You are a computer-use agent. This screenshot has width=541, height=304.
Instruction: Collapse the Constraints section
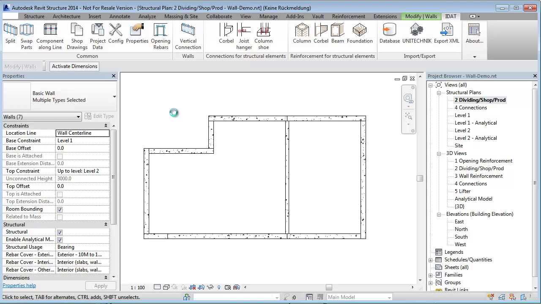(106, 126)
